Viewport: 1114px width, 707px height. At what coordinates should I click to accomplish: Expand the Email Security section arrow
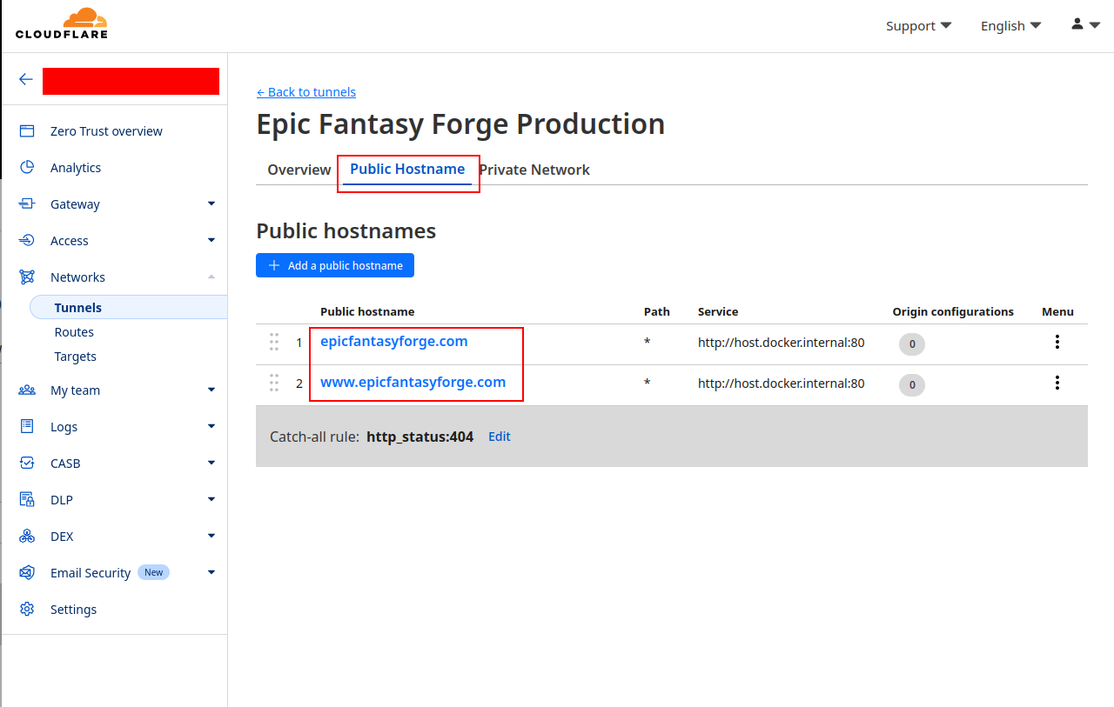tap(211, 572)
